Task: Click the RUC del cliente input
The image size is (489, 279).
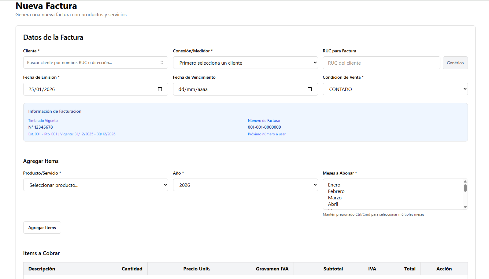Action: tap(381, 63)
